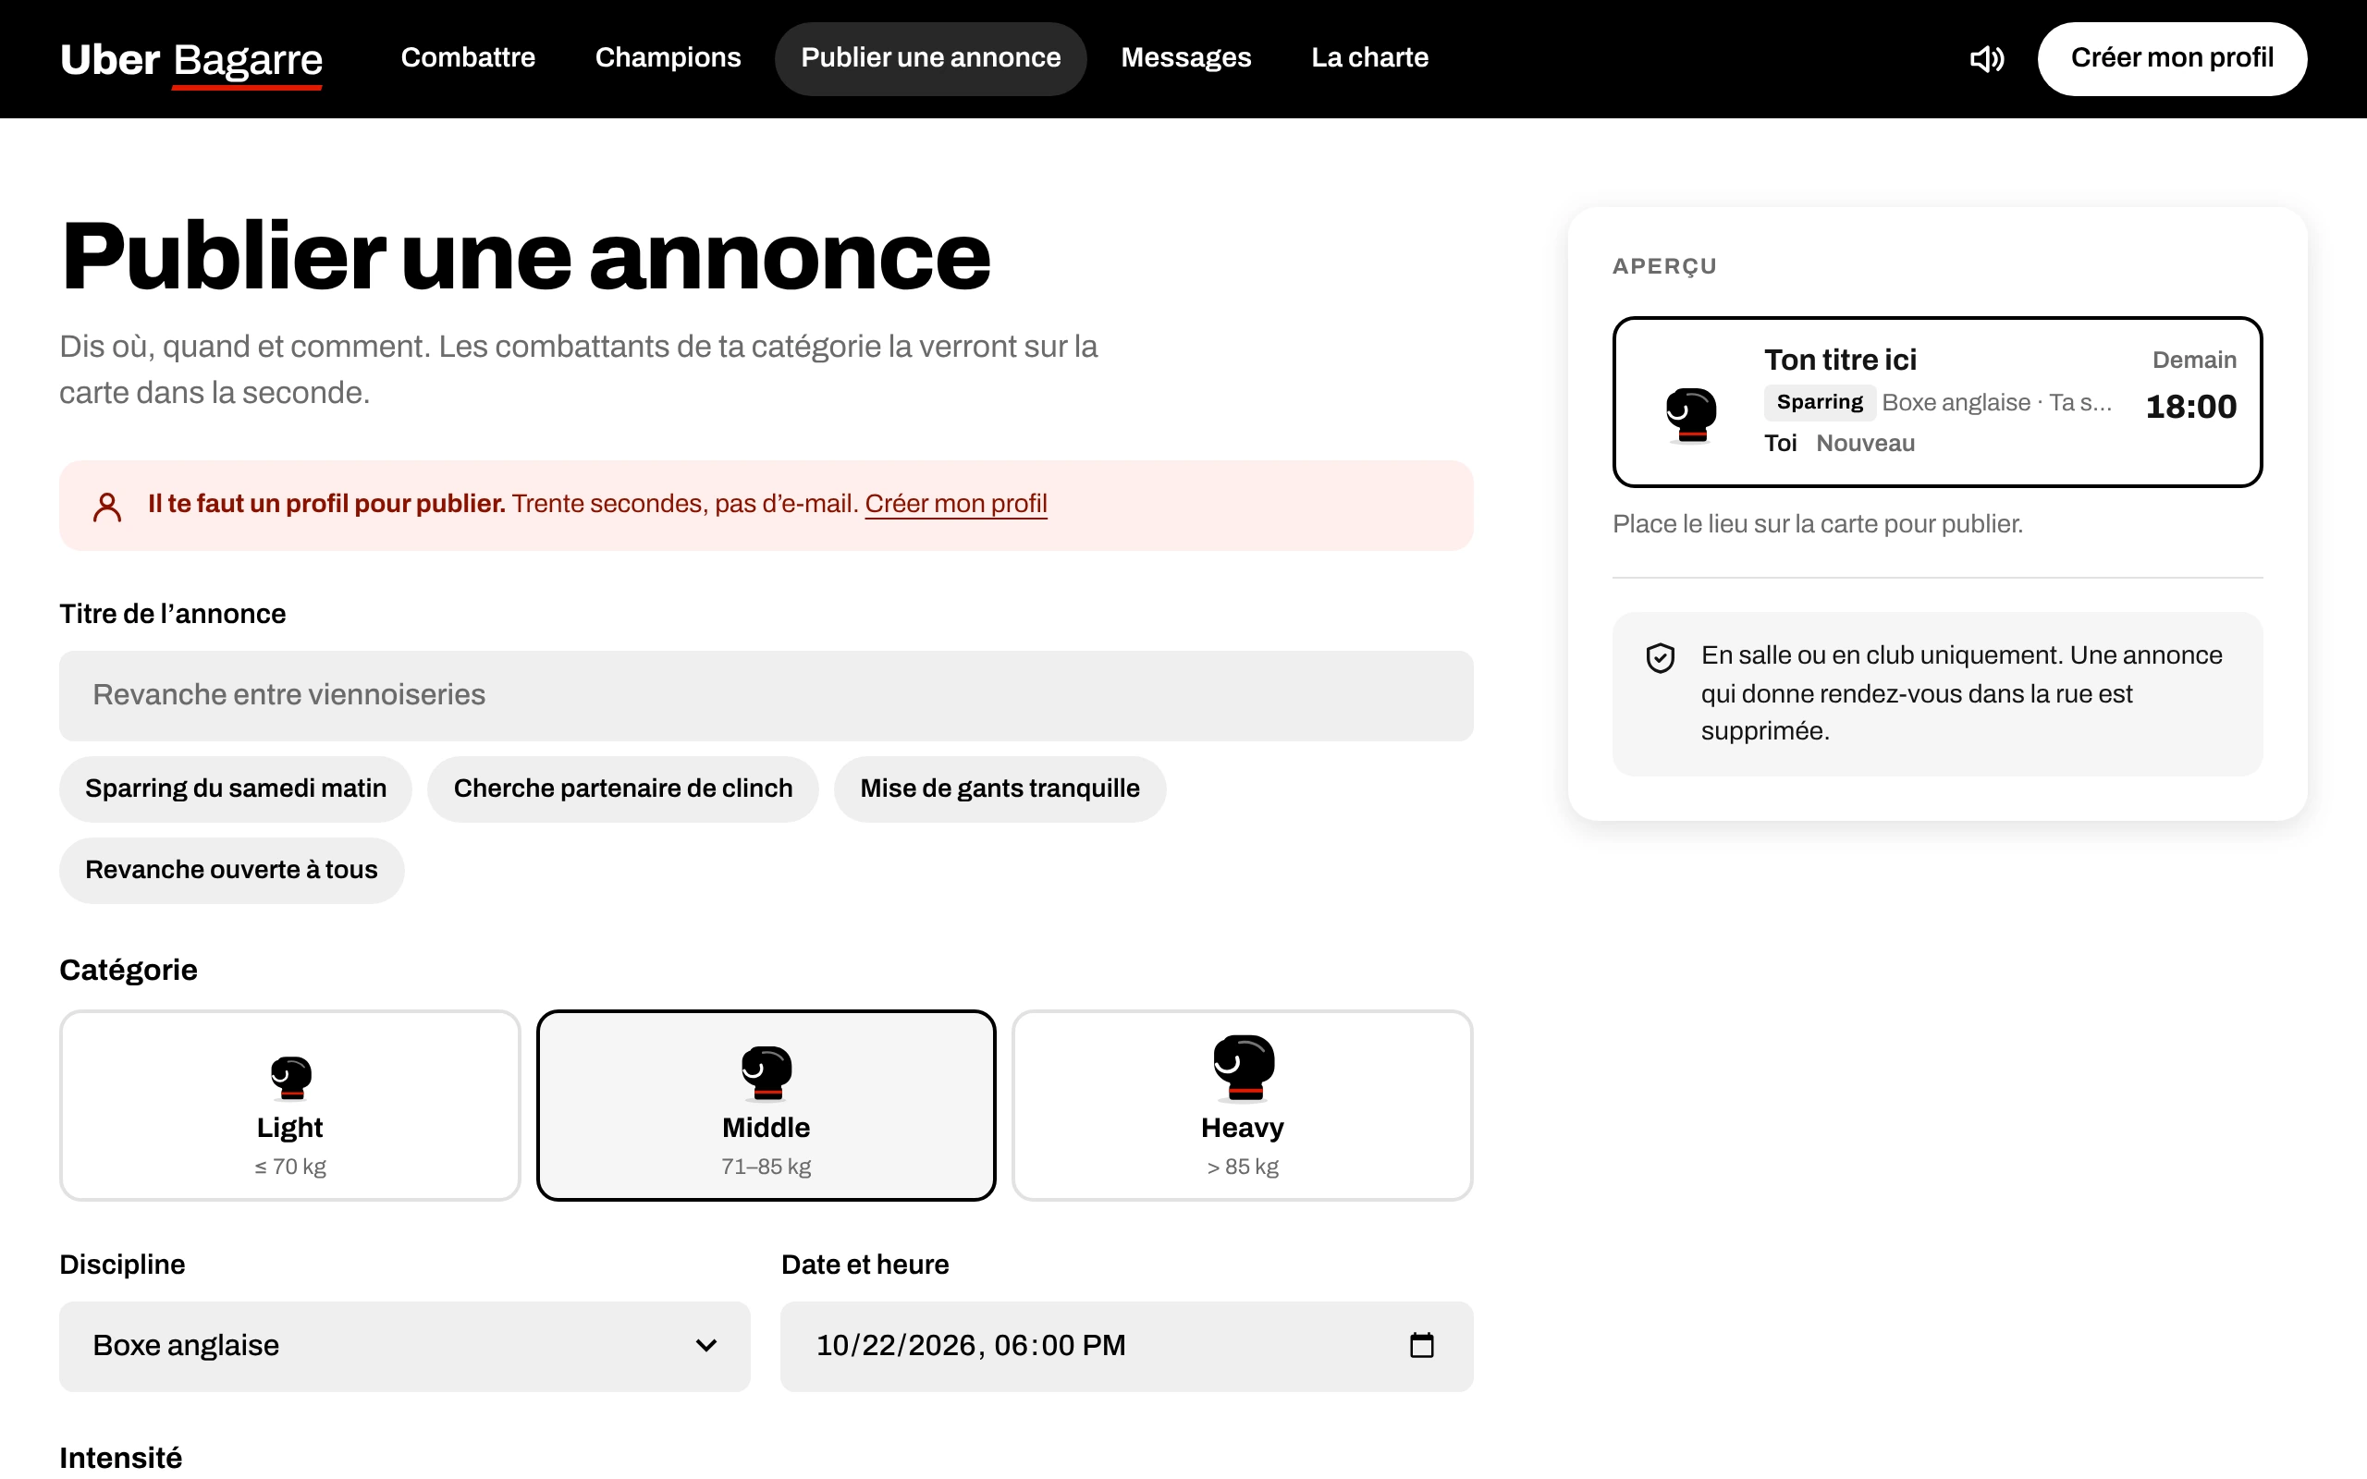Select the Light category card
Image resolution: width=2367 pixels, height=1479 pixels.
point(289,1106)
